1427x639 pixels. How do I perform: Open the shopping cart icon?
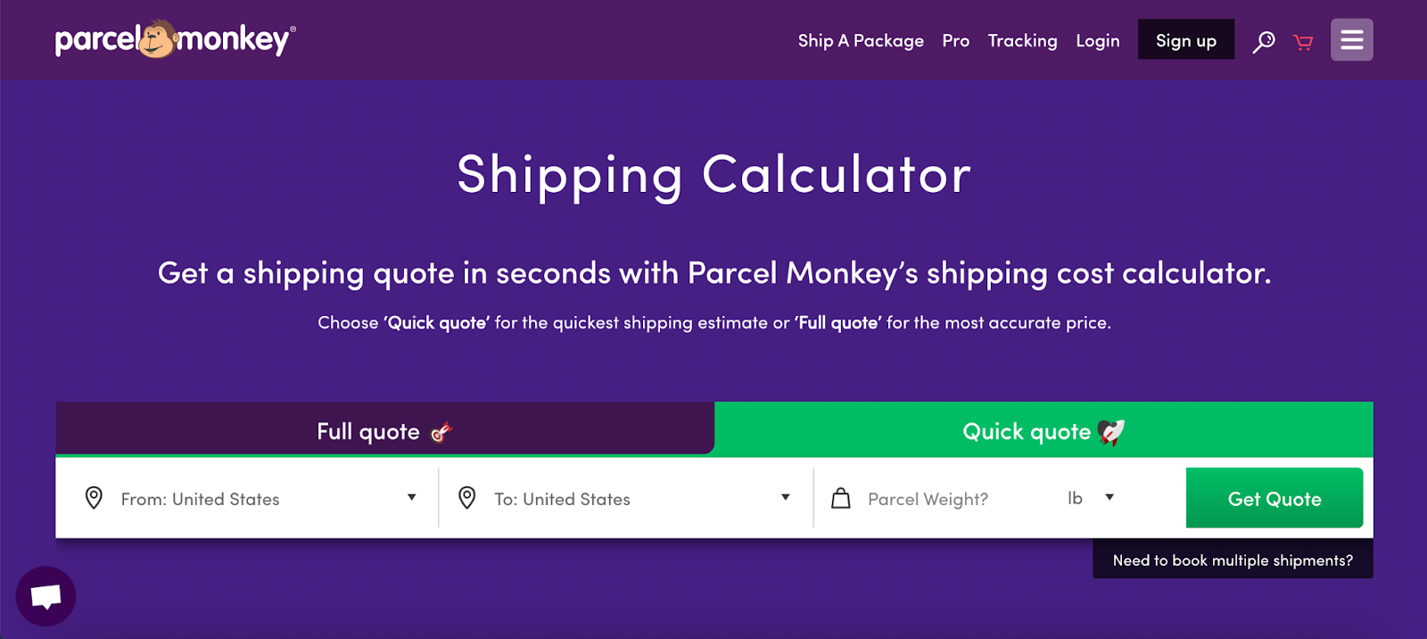[1302, 41]
